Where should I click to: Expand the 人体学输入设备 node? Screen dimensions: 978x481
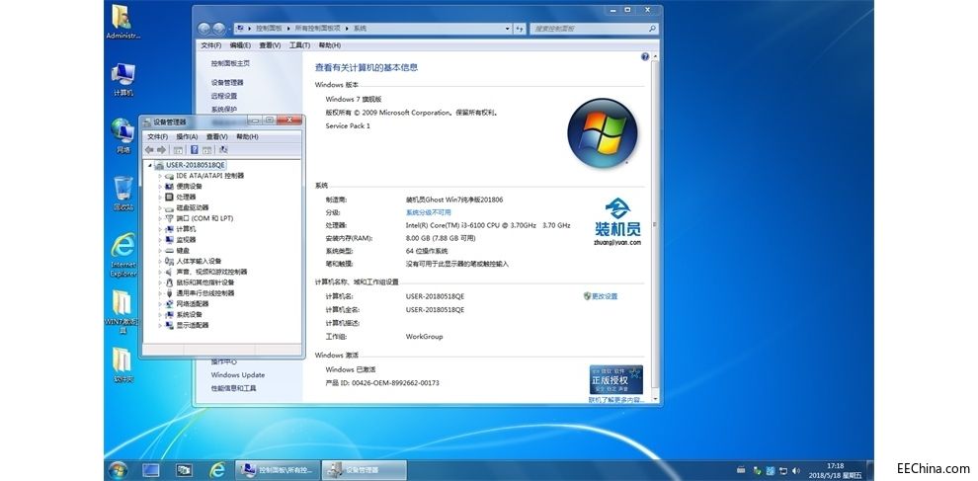[x=160, y=262]
